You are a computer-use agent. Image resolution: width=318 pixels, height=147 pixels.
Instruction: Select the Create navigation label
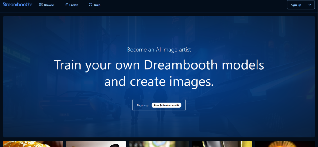coord(74,5)
